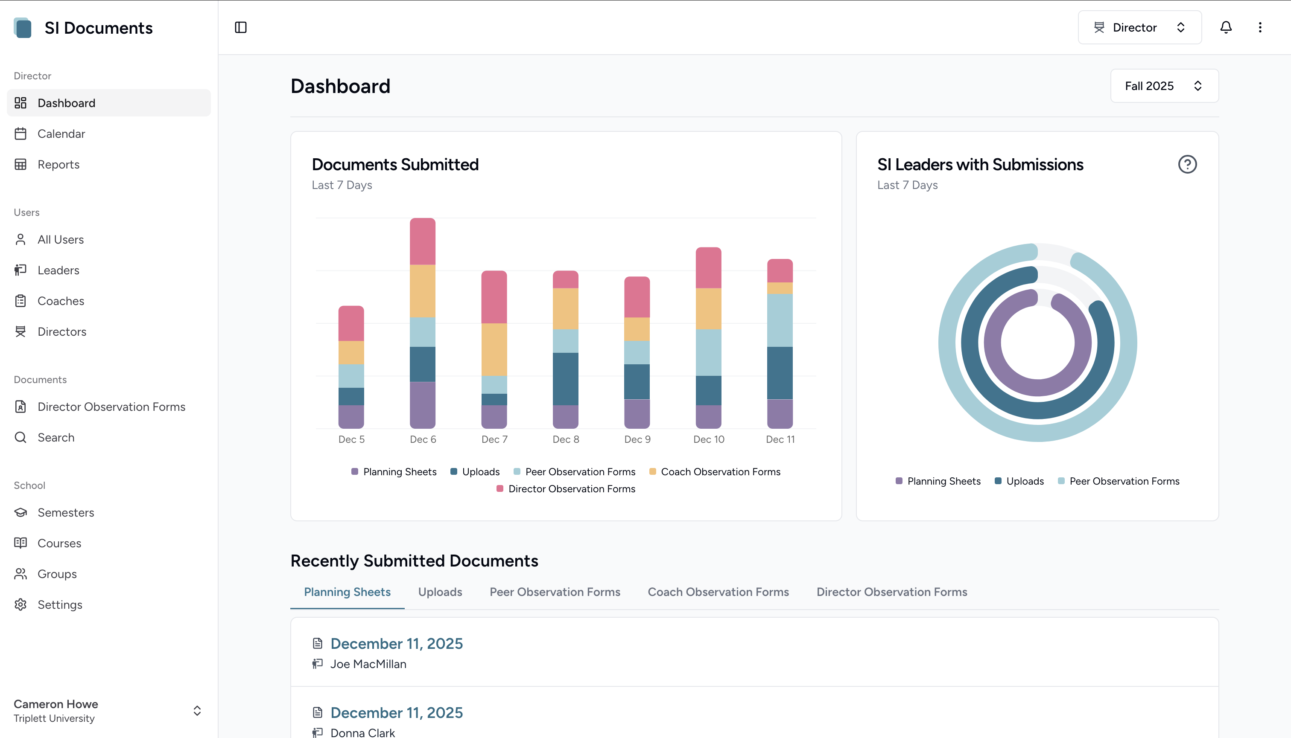The image size is (1291, 738).
Task: Open the overflow menu with three dots
Action: coord(1260,27)
